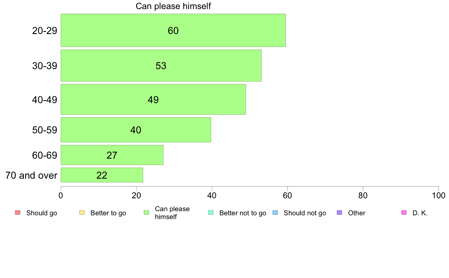
Task: Click the blue Should not go swatch
Action: 275,213
